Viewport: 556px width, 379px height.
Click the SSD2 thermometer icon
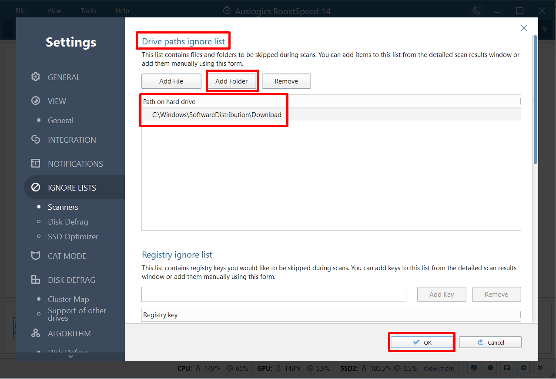point(365,369)
